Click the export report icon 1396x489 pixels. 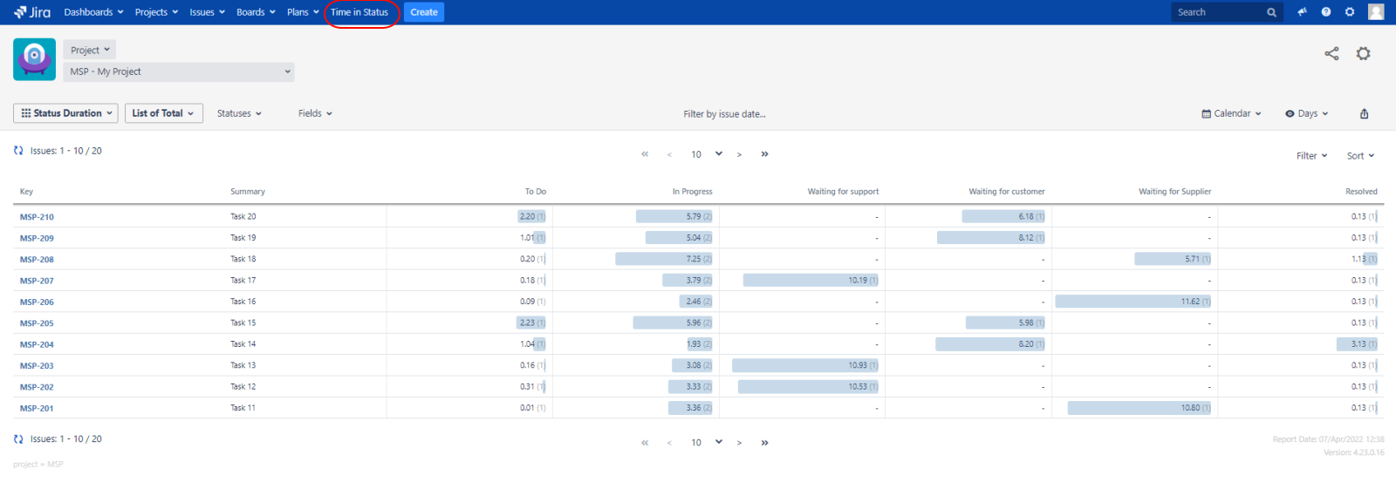1364,114
